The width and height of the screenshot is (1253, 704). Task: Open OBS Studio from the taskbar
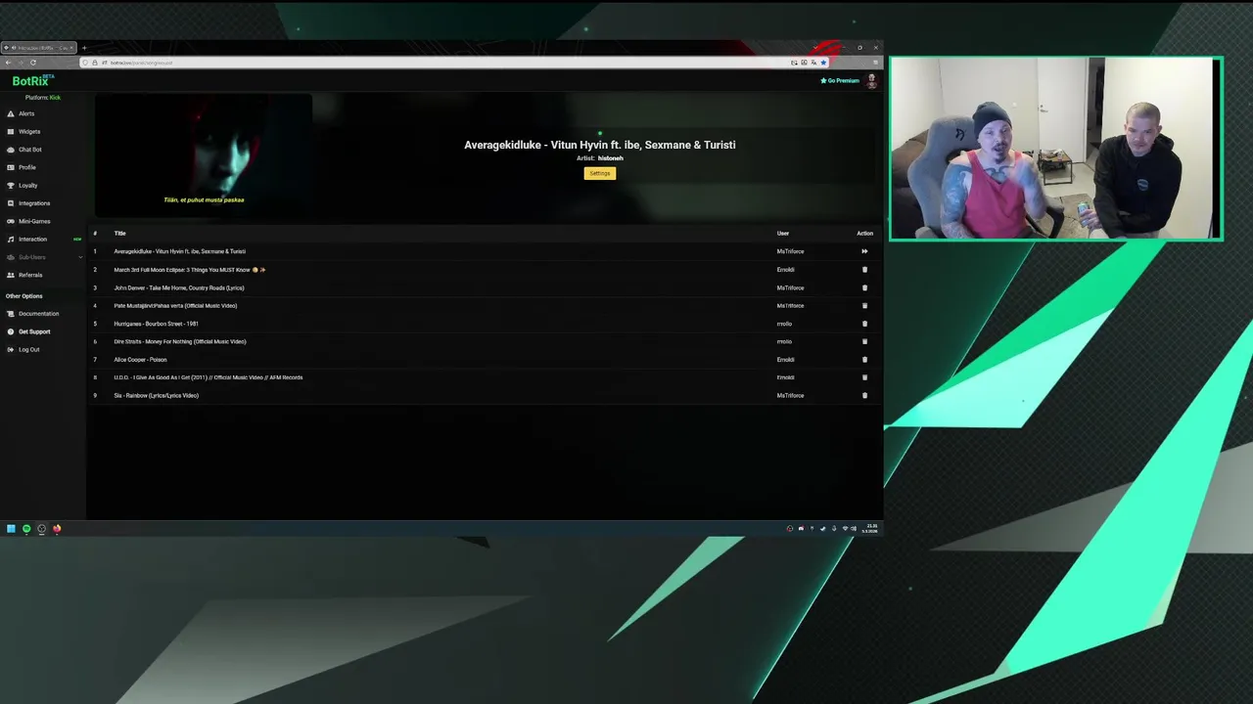point(41,529)
